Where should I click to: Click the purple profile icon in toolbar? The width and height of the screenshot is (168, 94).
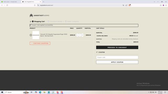click(x=163, y=5)
